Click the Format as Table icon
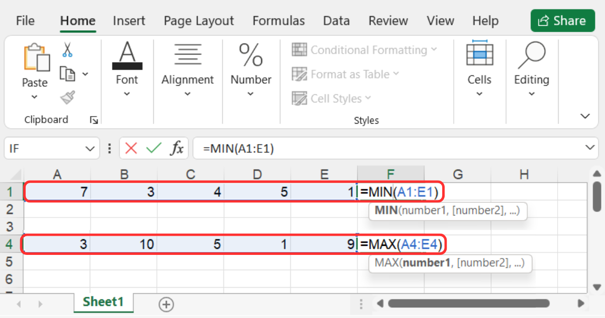 pos(299,74)
